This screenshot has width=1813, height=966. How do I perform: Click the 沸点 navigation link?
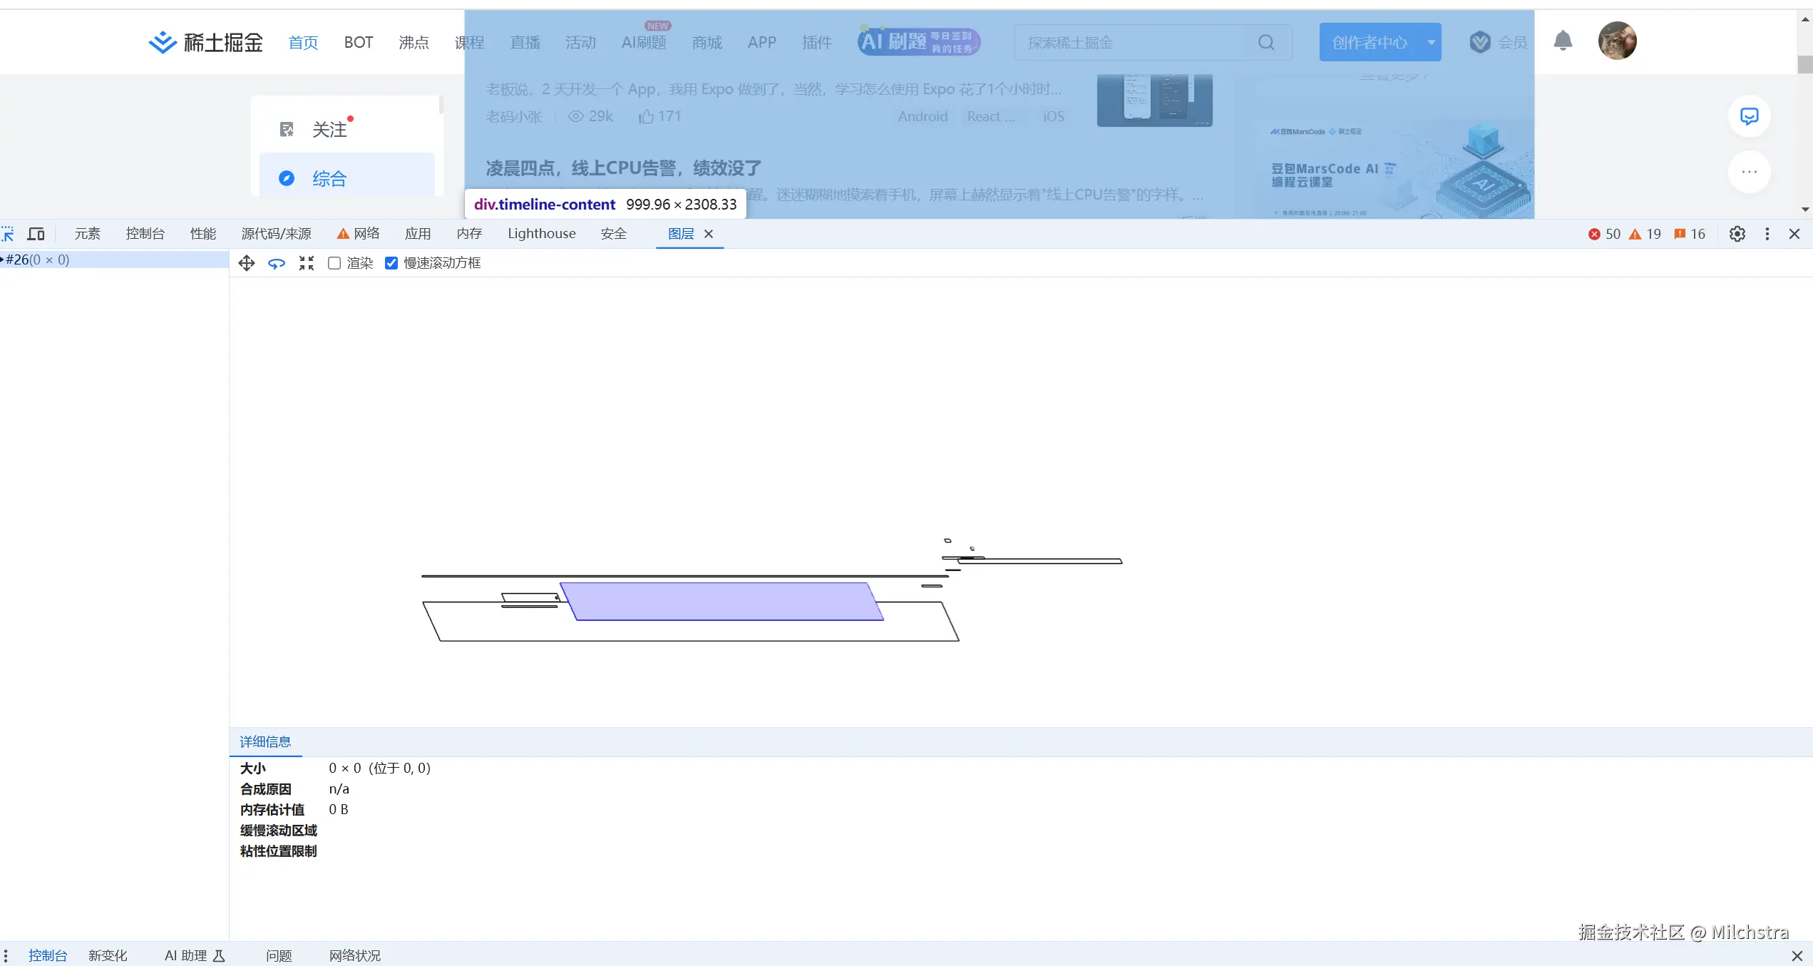[414, 42]
